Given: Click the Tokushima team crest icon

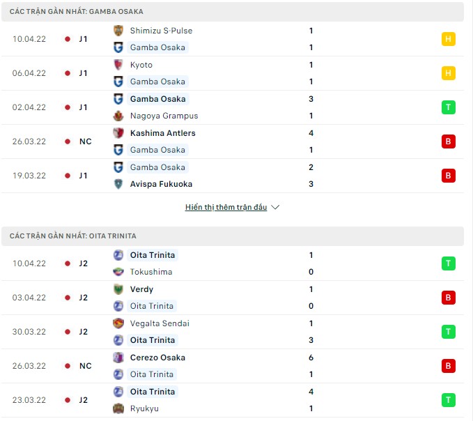Looking at the screenshot, I should pos(118,272).
